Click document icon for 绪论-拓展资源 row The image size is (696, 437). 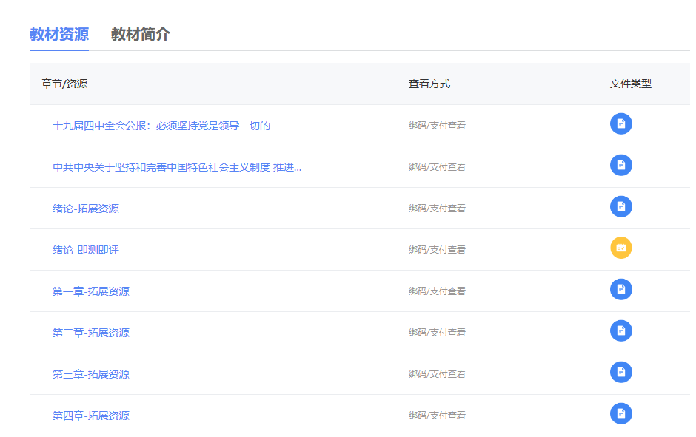(621, 206)
